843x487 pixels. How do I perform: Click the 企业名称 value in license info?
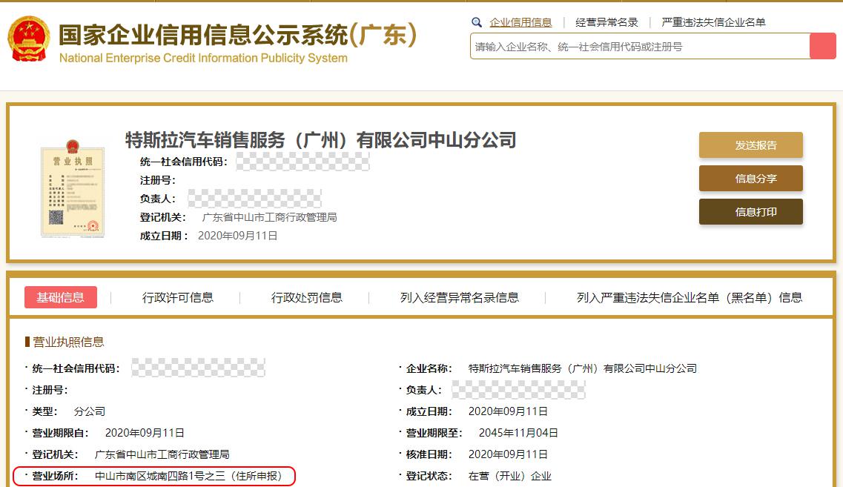(x=582, y=368)
